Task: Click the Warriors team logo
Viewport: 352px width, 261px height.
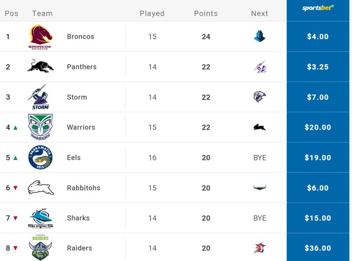Action: coord(40,127)
